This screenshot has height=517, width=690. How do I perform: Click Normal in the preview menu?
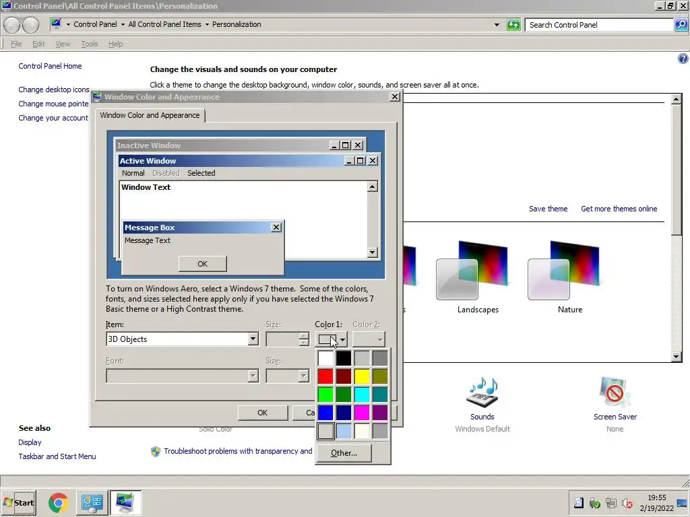133,173
